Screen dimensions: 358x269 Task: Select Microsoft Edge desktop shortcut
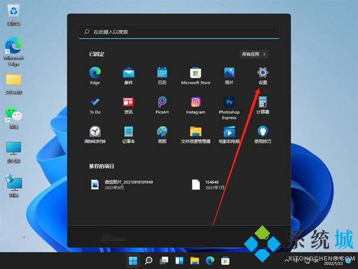pos(14,51)
